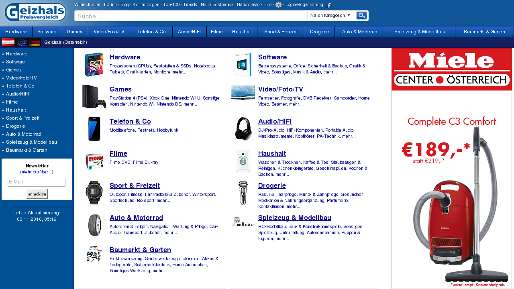Select the Germany flag
Viewport: 514px width, 289px height.
coord(34,42)
